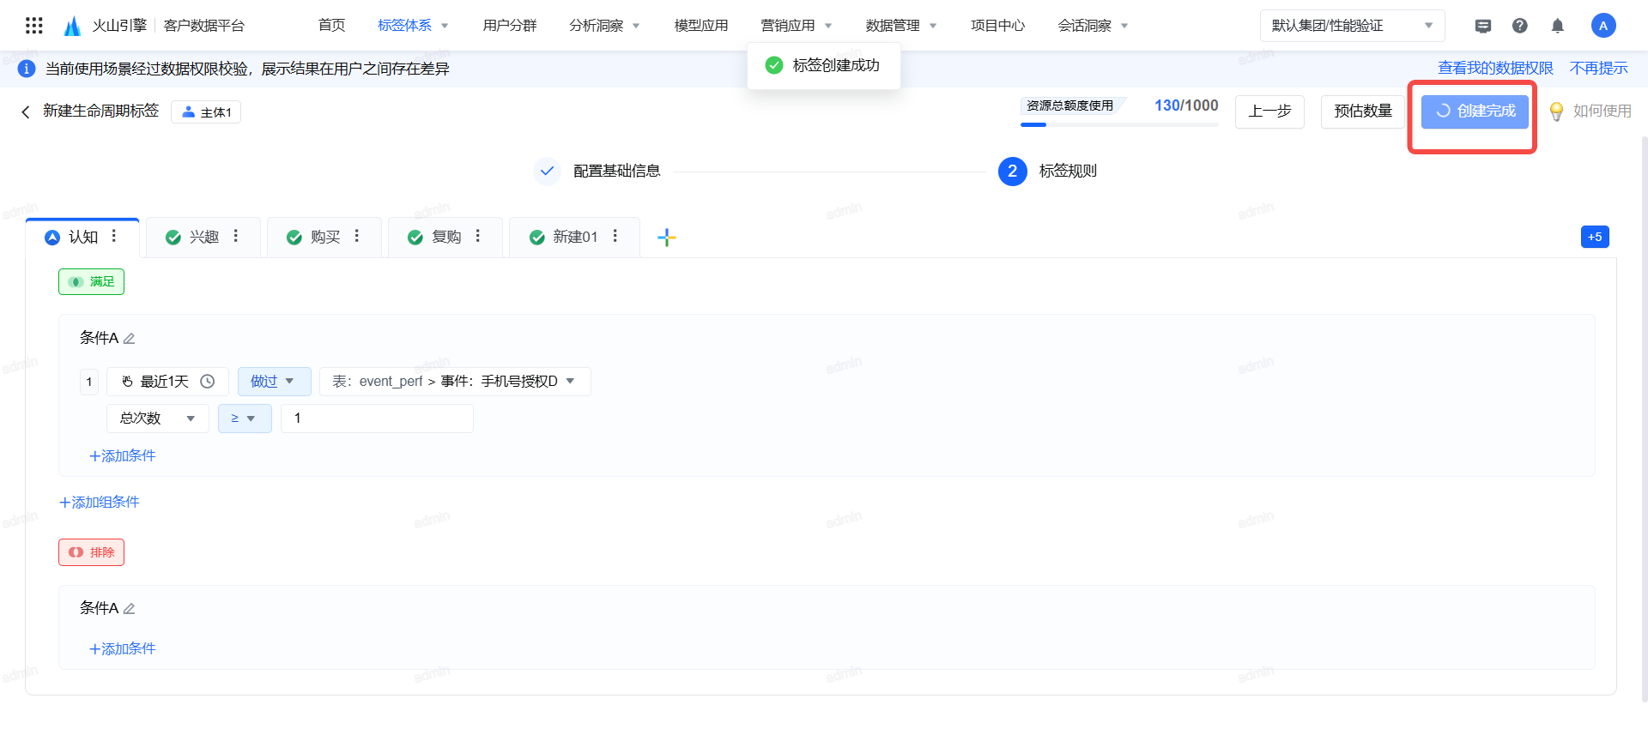The height and width of the screenshot is (753, 1648).
Task: Click the 标签创建成功 toast message
Action: [x=824, y=65]
